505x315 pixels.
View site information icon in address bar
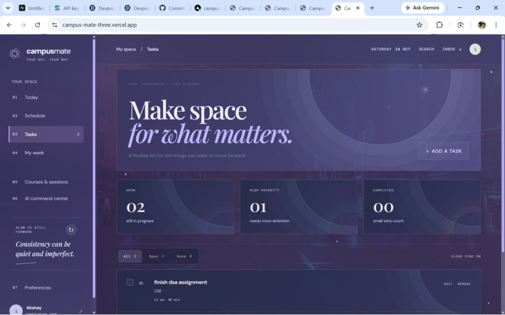point(55,25)
